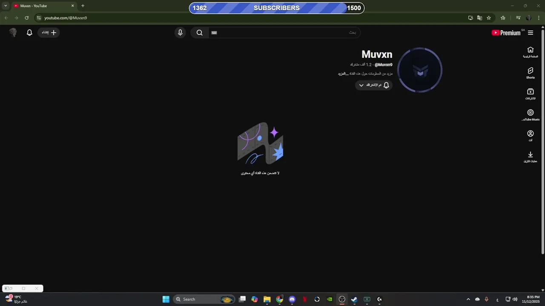This screenshot has height=306, width=545.
Task: Open YouTube Music from sidebar
Action: (x=531, y=115)
